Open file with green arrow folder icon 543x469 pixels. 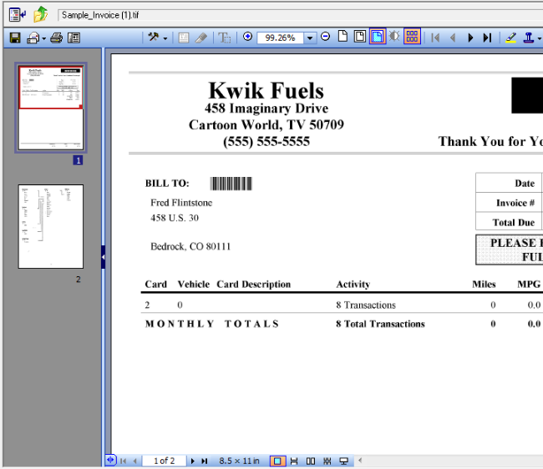coord(41,14)
